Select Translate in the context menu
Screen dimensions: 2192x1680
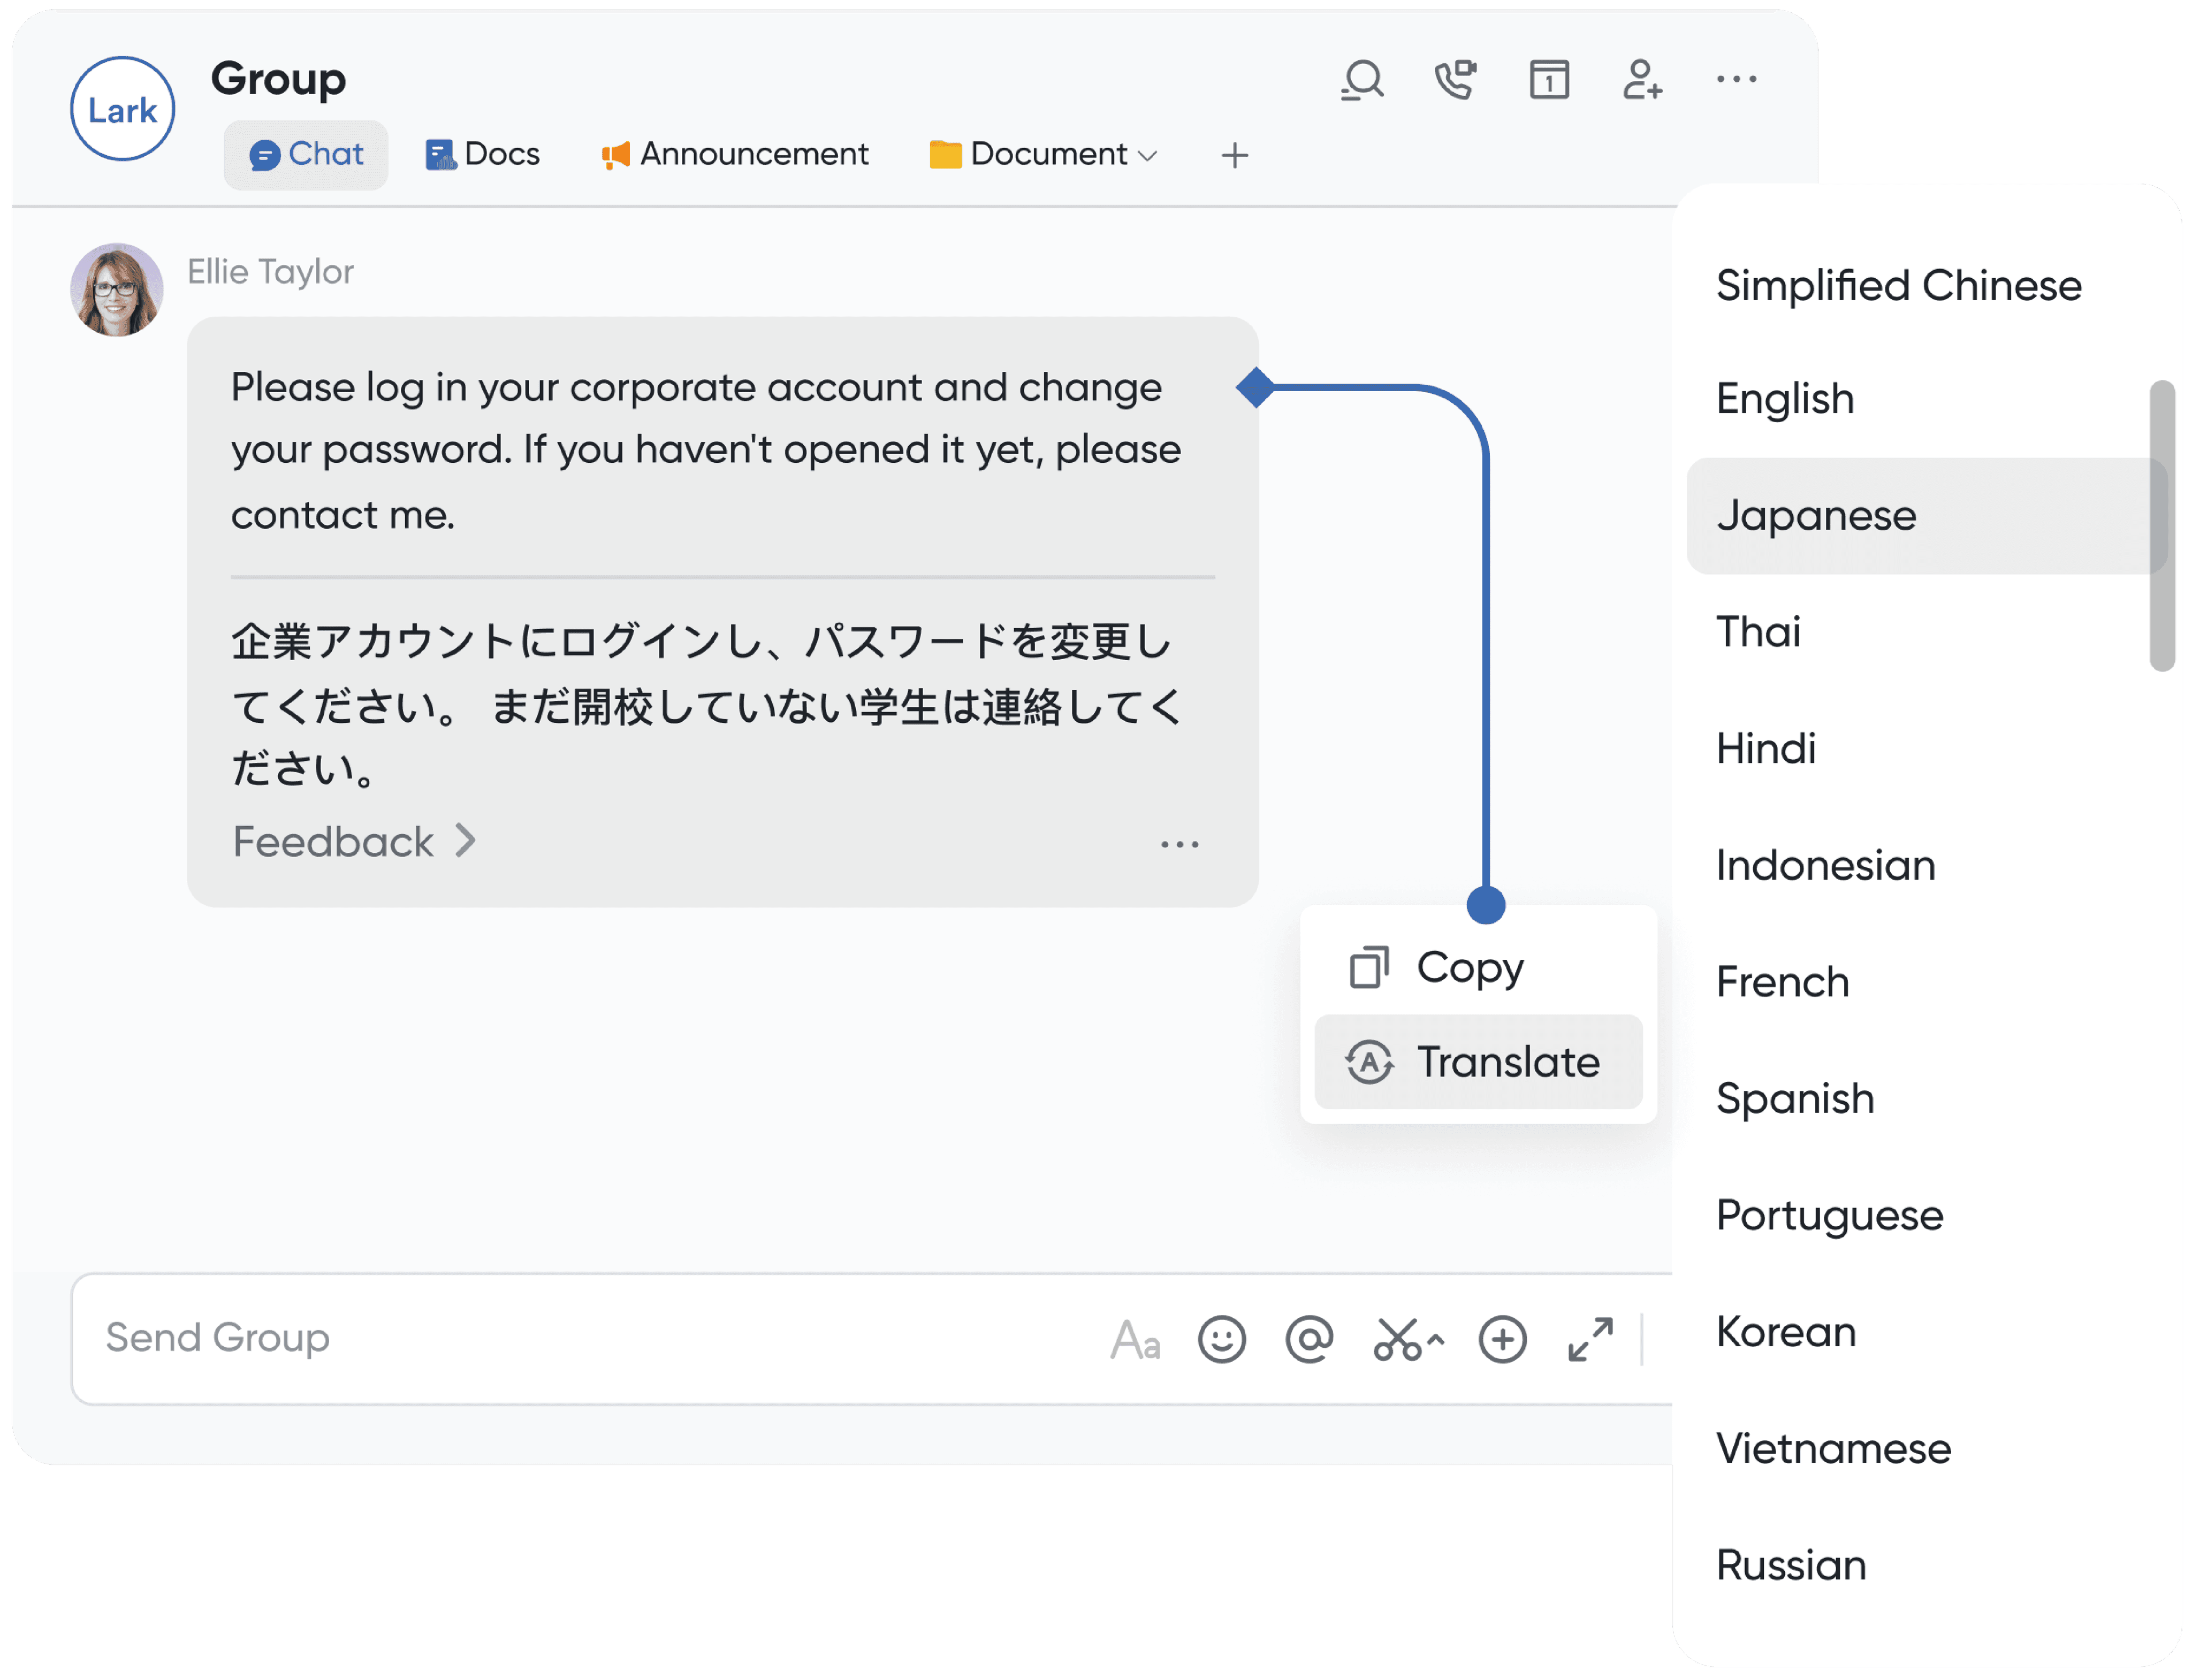click(x=1478, y=1062)
